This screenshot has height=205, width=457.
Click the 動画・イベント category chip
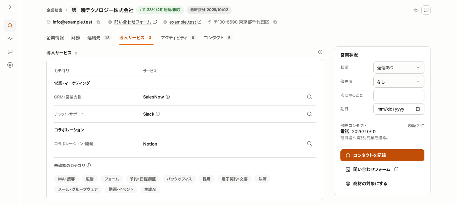pyautogui.click(x=121, y=189)
